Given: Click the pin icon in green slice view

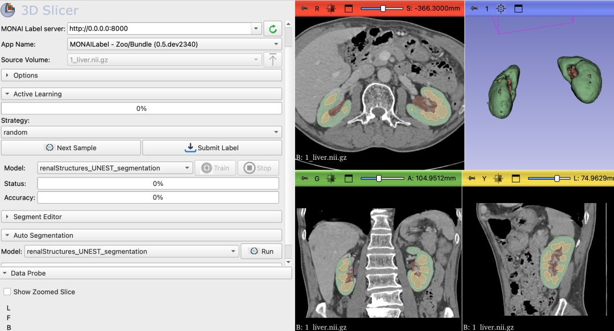Looking at the screenshot, I should coord(304,178).
